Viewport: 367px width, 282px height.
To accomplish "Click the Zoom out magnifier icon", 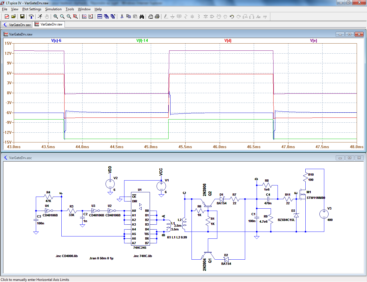I will [x=69, y=17].
